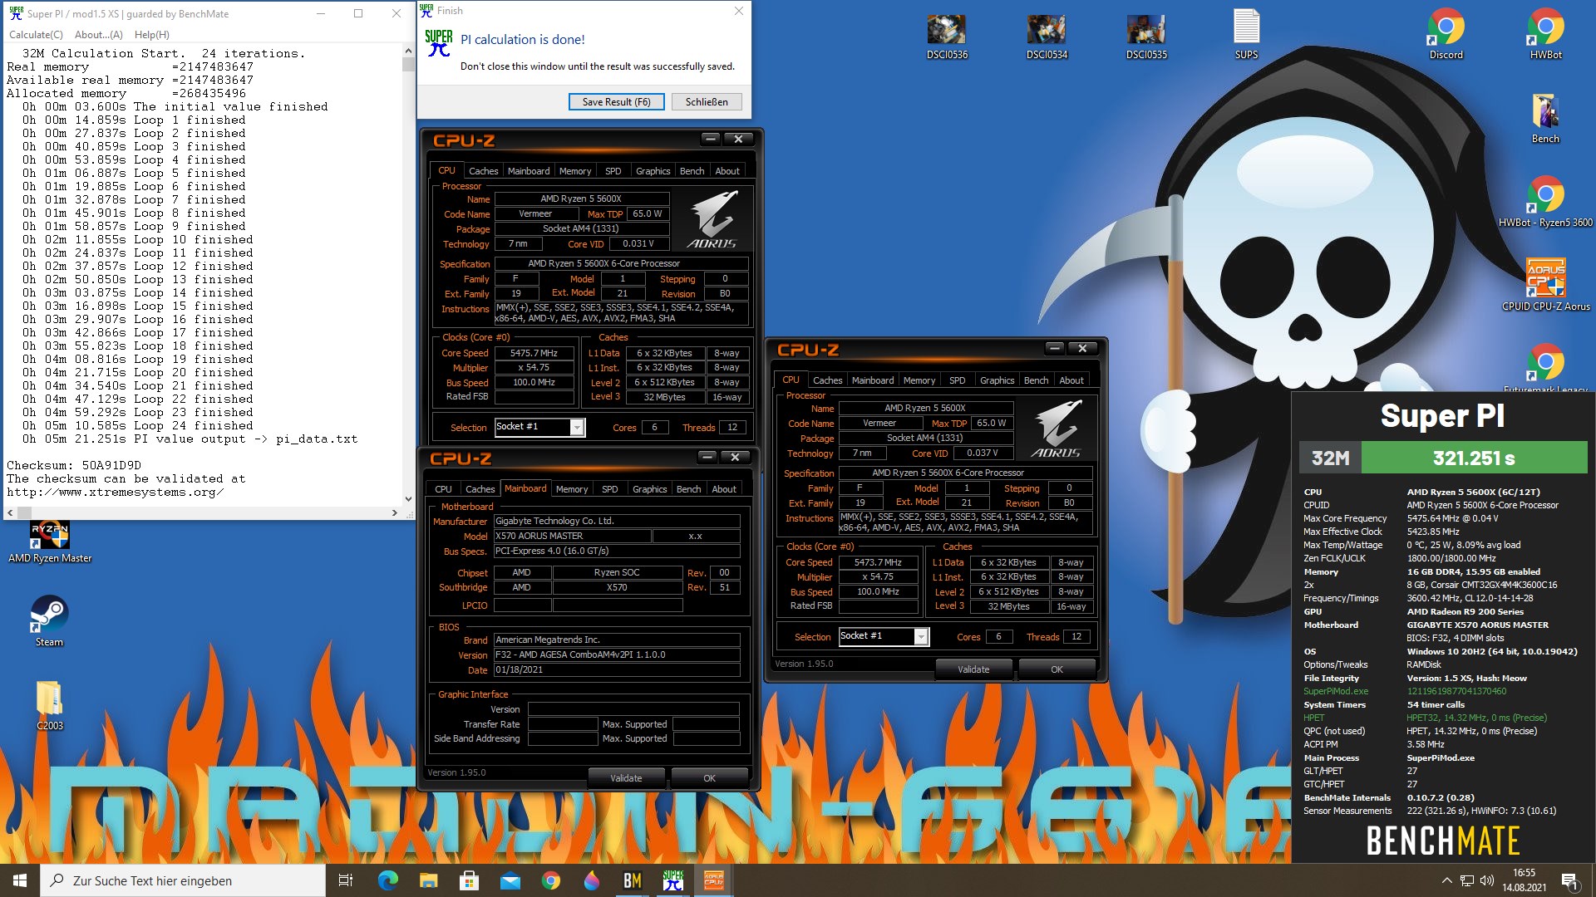Minimize the top CPU-Z window
Screen dimensions: 1596x897
[710, 139]
